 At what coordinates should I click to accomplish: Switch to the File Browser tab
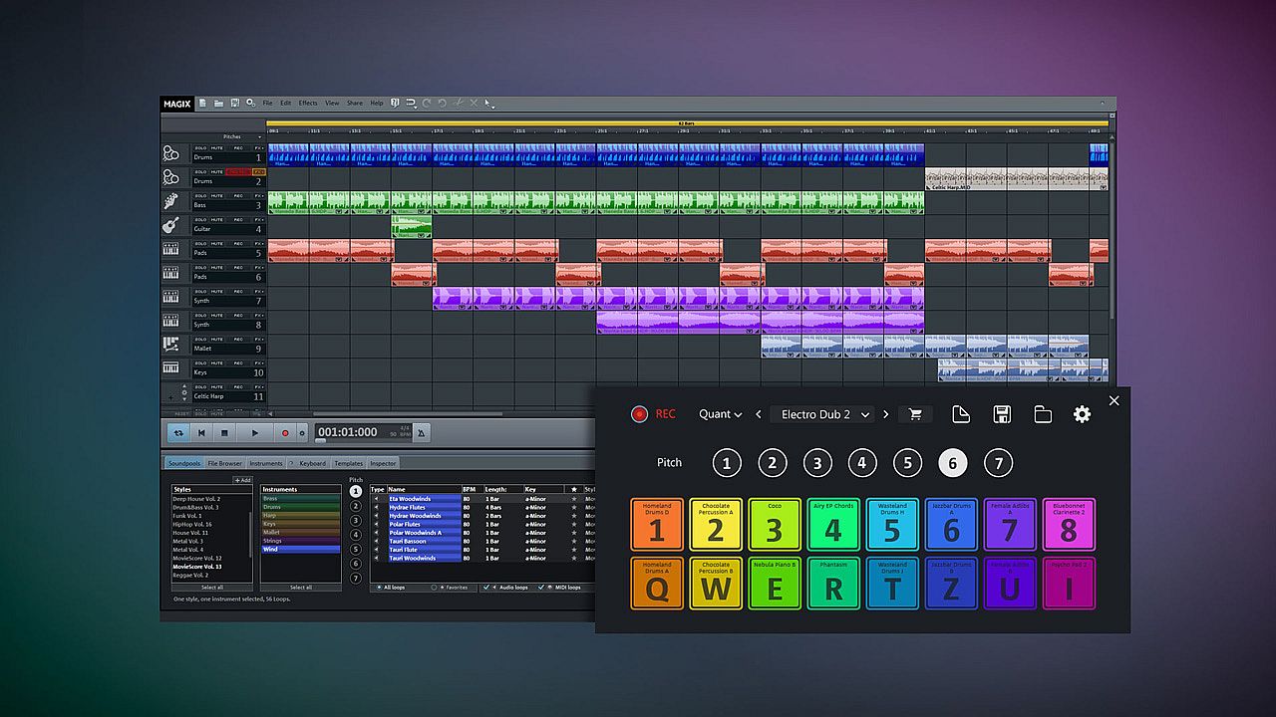click(224, 463)
